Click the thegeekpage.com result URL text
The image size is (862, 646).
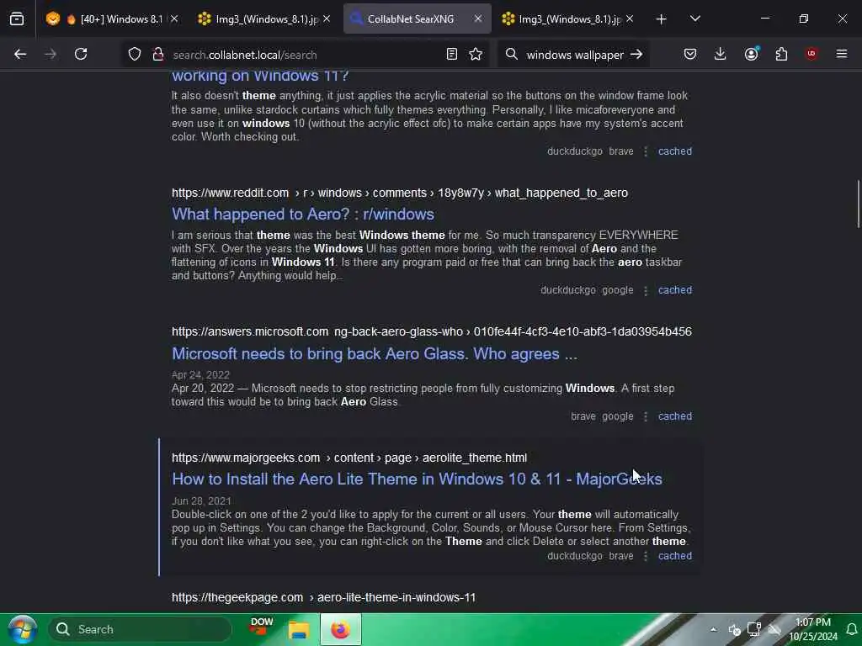click(x=323, y=597)
